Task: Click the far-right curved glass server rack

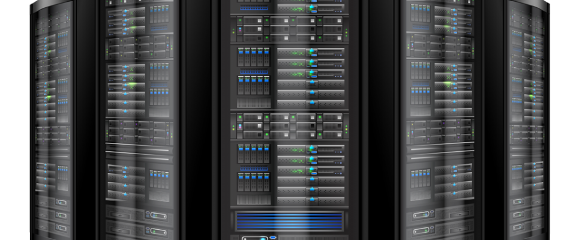Action: point(526,120)
